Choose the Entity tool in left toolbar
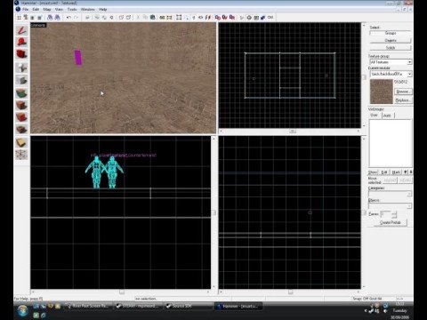The image size is (427, 320). point(21,68)
